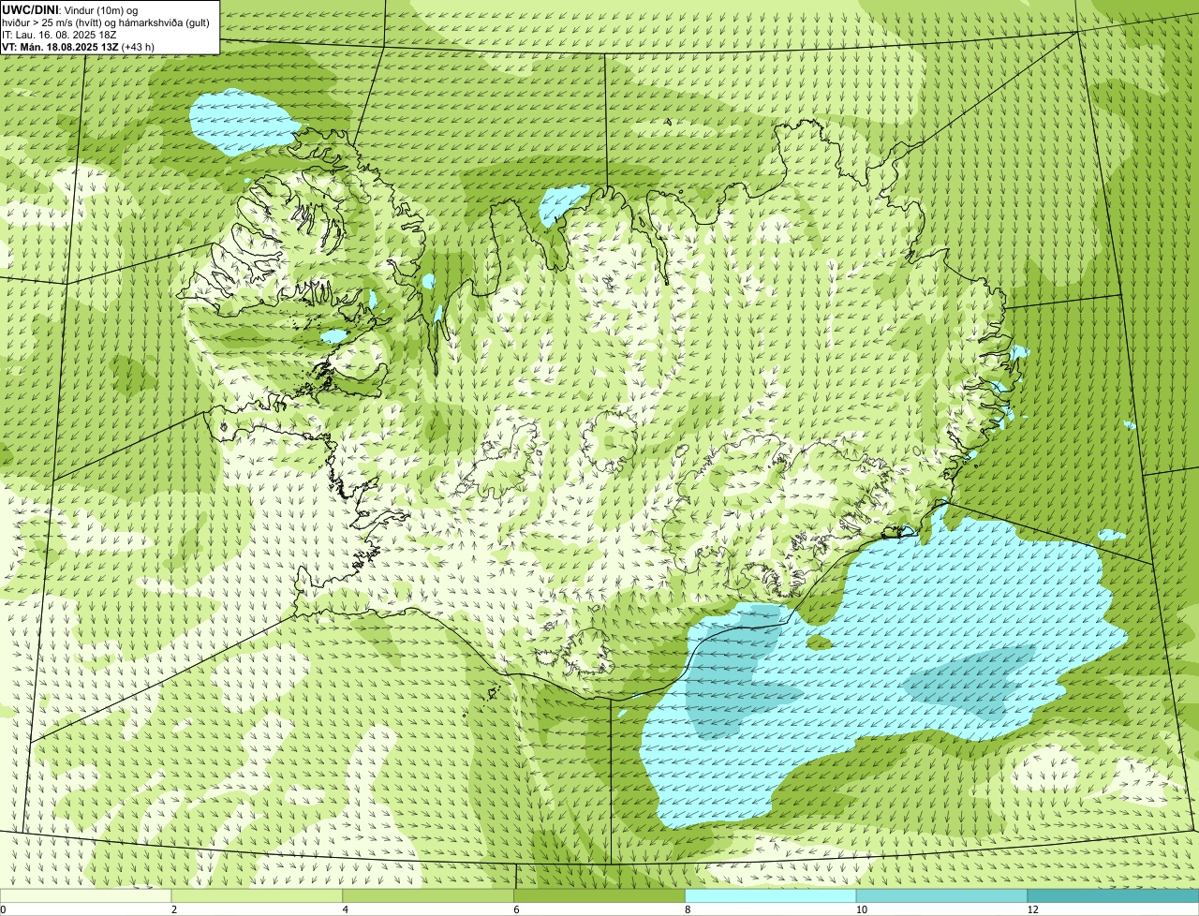Click the "hviður > 25 m/s" description line
1199x916 pixels.
click(106, 22)
